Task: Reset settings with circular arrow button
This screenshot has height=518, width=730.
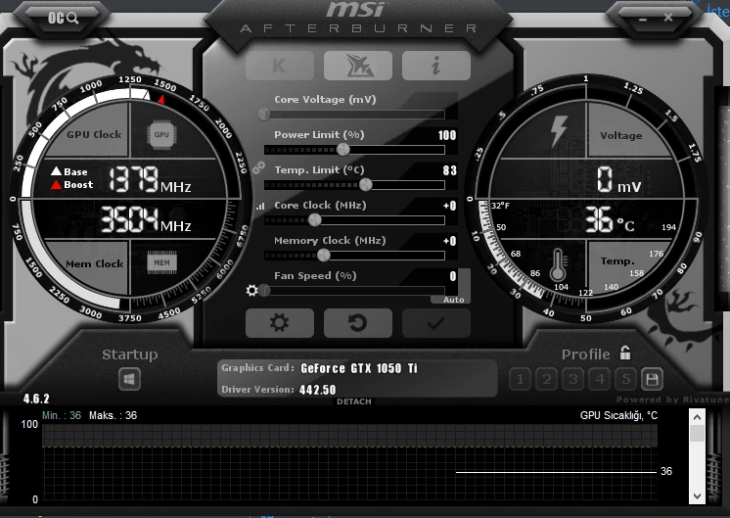Action: (358, 323)
